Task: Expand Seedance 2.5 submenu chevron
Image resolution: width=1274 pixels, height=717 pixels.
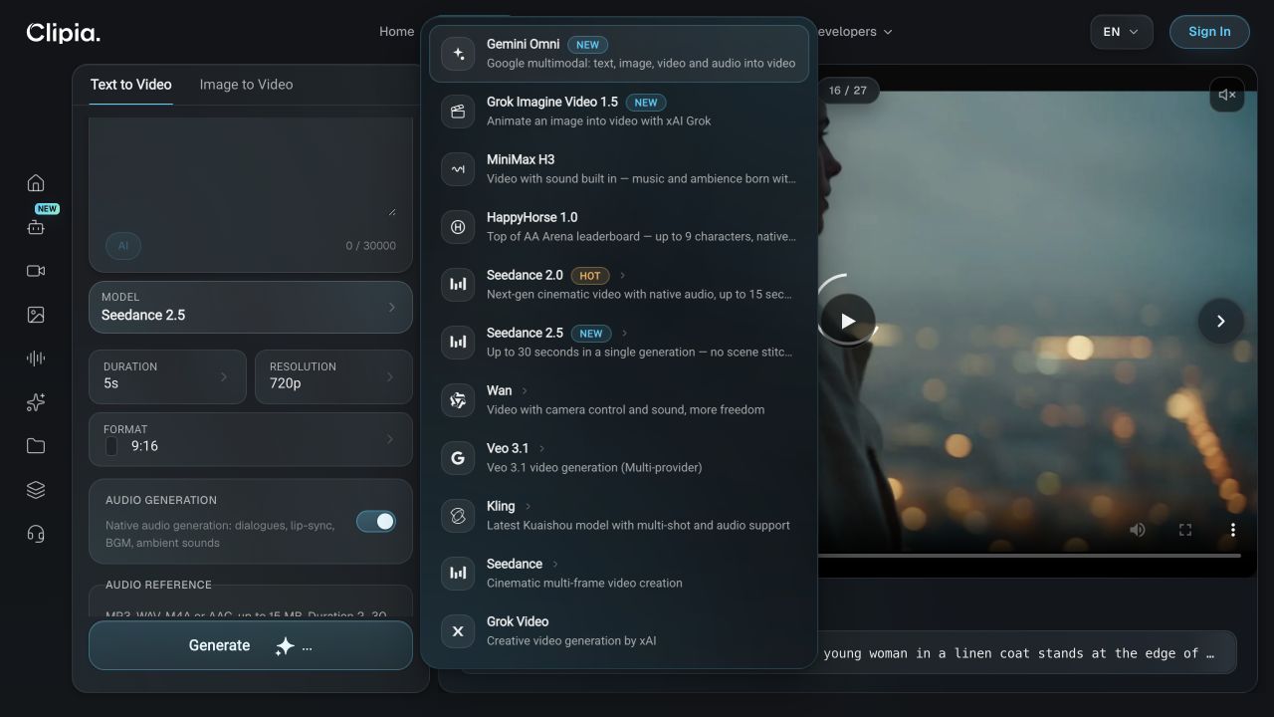Action: pyautogui.click(x=624, y=334)
